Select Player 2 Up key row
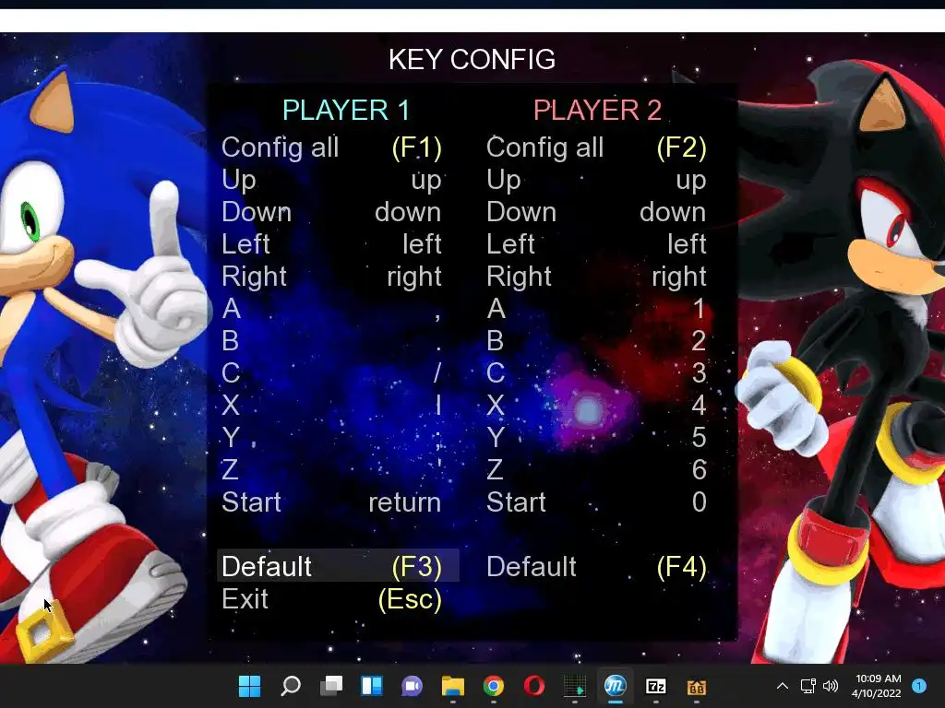Viewport: 945px width, 708px height. pyautogui.click(x=596, y=180)
